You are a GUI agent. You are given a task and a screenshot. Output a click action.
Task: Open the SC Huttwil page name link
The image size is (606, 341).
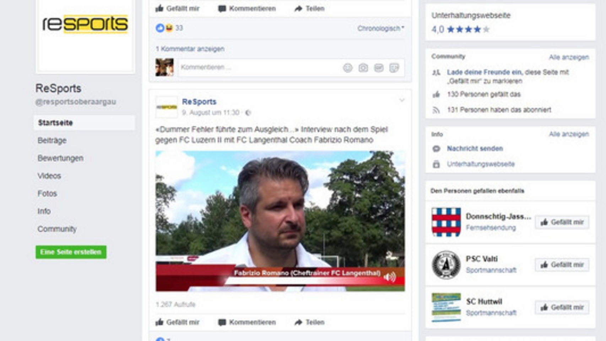point(484,302)
